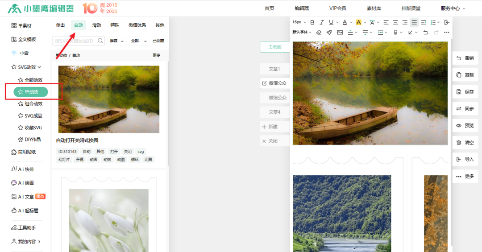Undo with toolbar arrow icon
482x252 pixels.
425,32
